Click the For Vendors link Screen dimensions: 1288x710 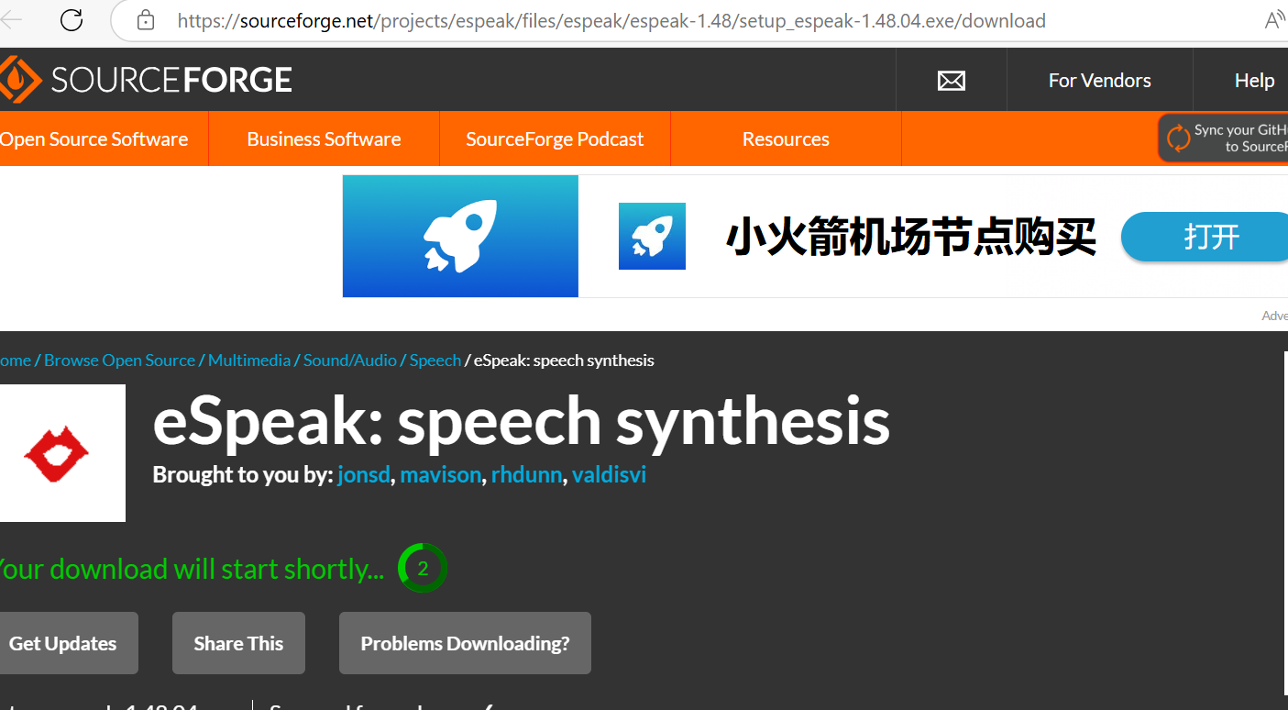tap(1099, 81)
